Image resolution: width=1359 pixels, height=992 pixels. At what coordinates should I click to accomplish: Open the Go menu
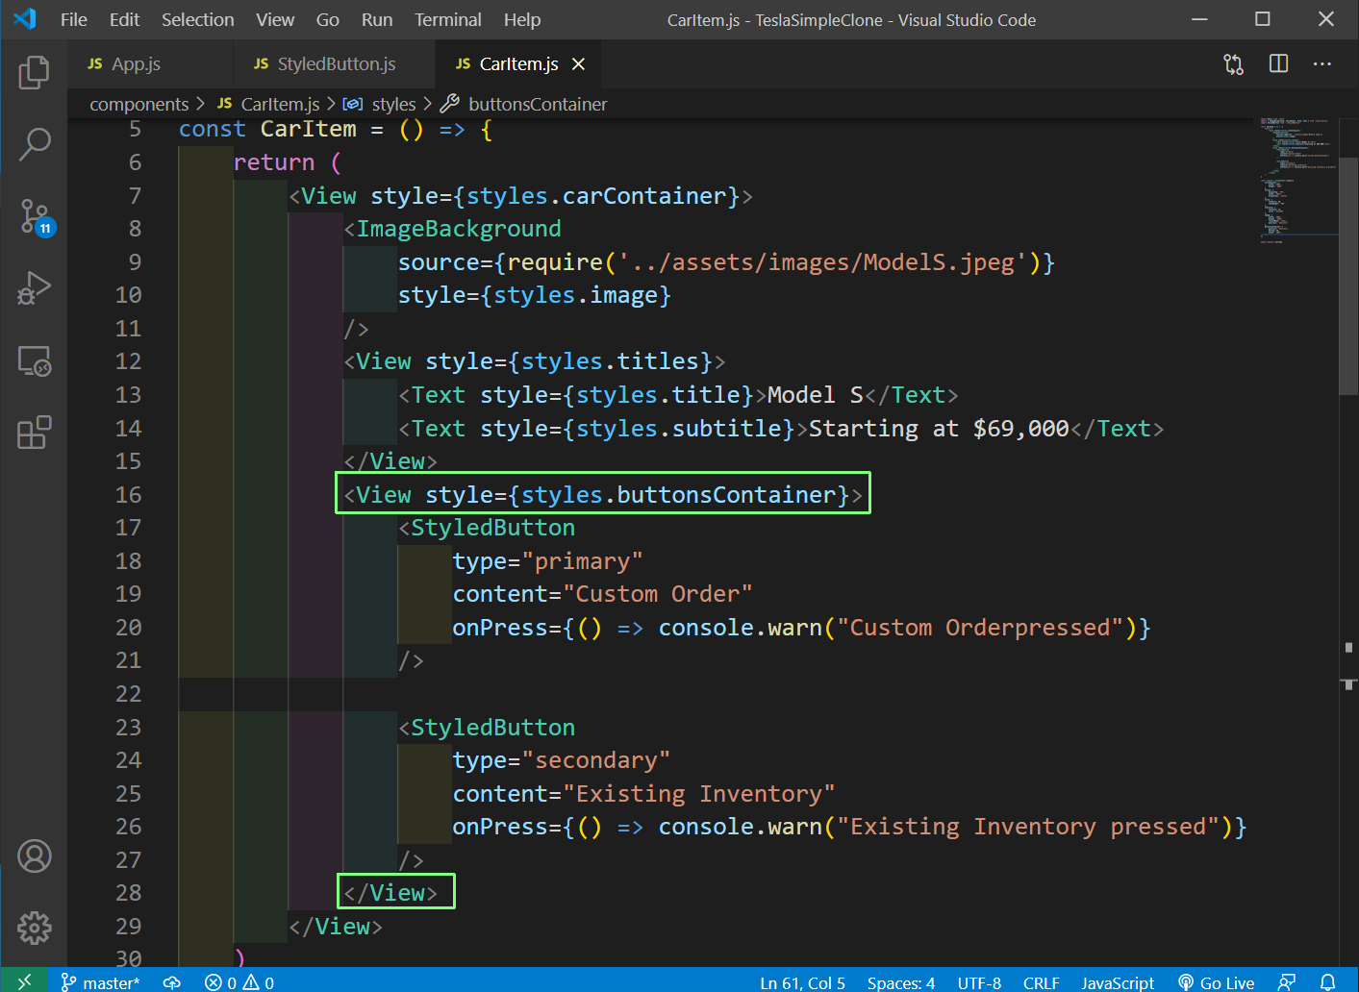[328, 19]
